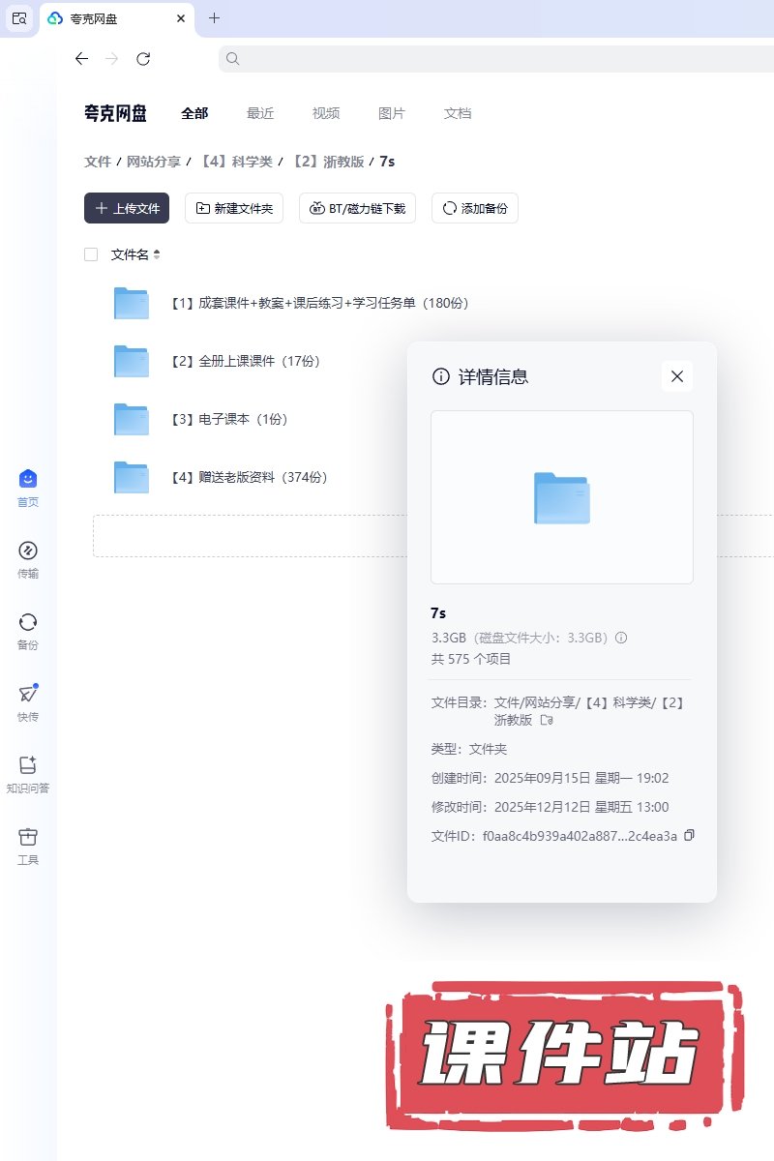
Task: Click the 上传文件 upload button
Action: 127,208
